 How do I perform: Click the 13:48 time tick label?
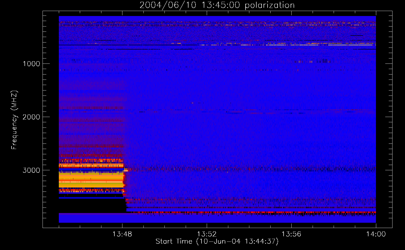click(122, 234)
